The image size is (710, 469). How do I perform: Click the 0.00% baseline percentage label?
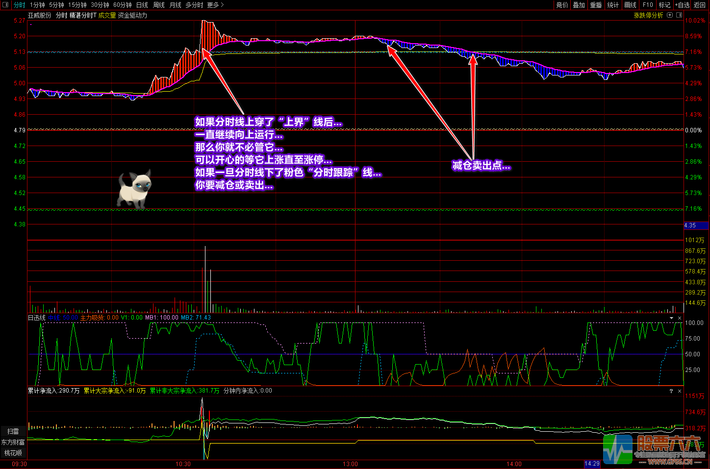[693, 130]
